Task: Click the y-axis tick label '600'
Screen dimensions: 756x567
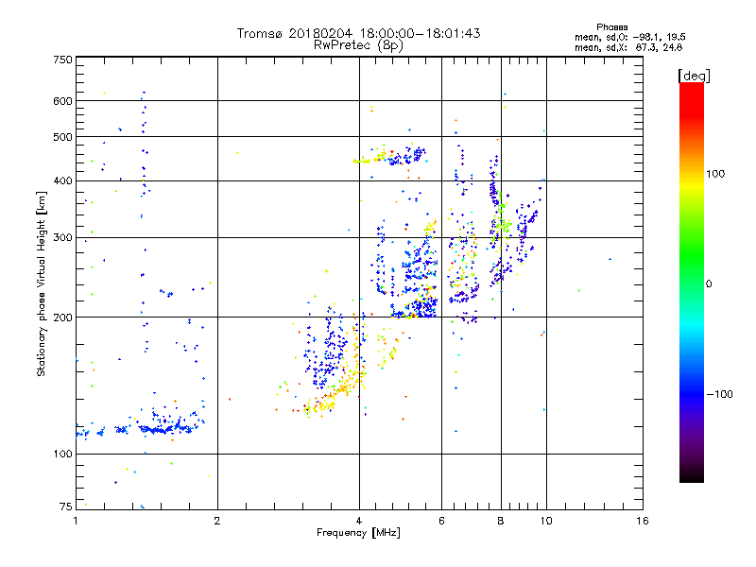Action: (62, 101)
